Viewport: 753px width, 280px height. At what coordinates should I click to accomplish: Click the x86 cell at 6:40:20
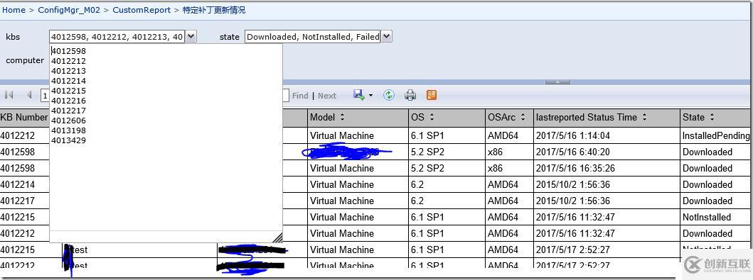pyautogui.click(x=509, y=152)
